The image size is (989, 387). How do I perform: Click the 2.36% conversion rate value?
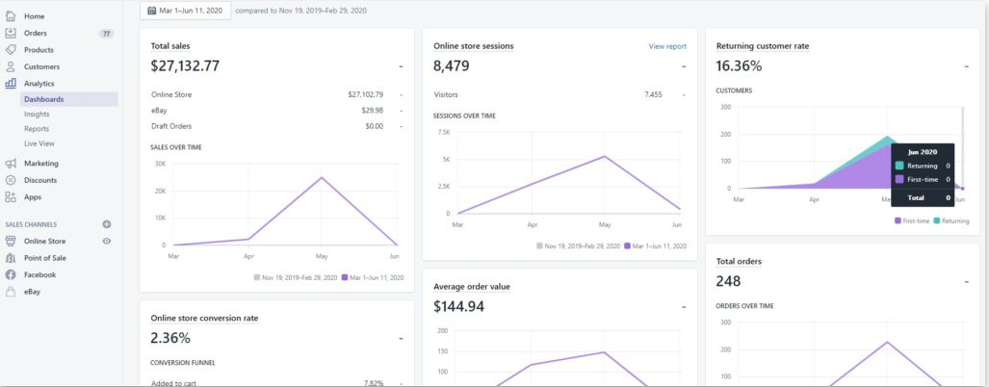[x=170, y=339]
